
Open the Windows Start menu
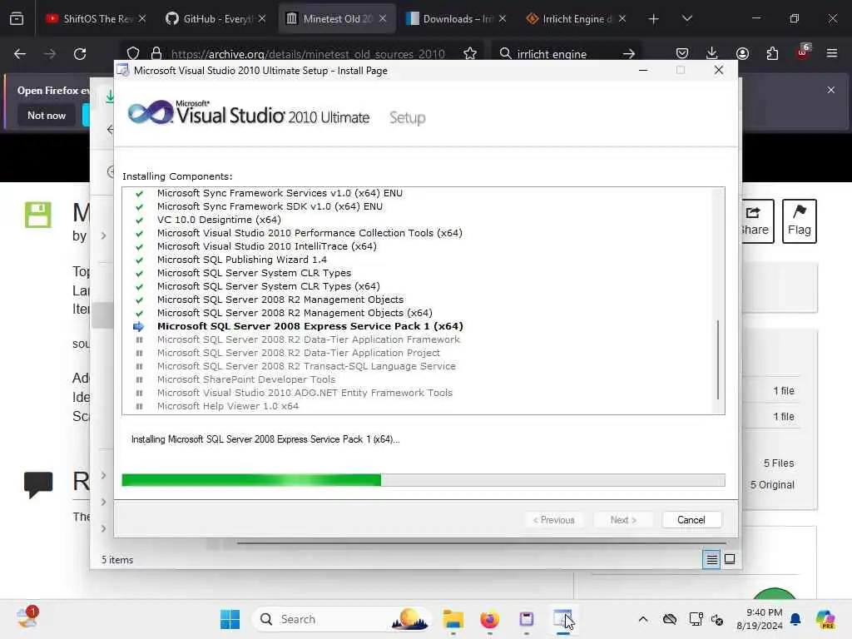[x=230, y=619]
